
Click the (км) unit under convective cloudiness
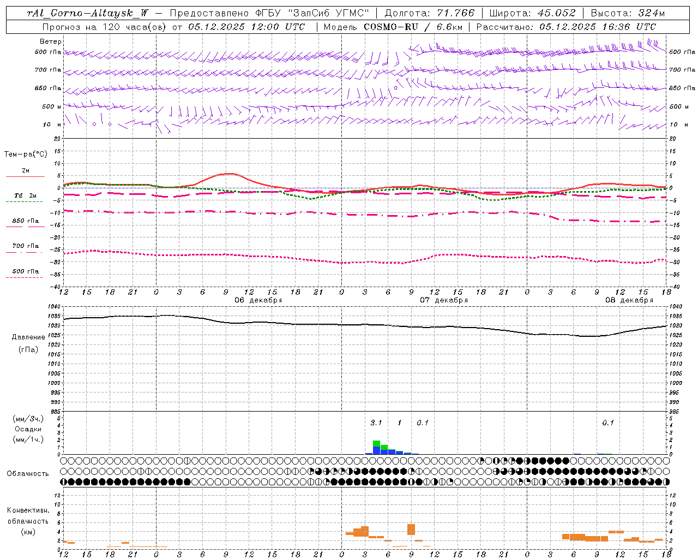tap(28, 532)
